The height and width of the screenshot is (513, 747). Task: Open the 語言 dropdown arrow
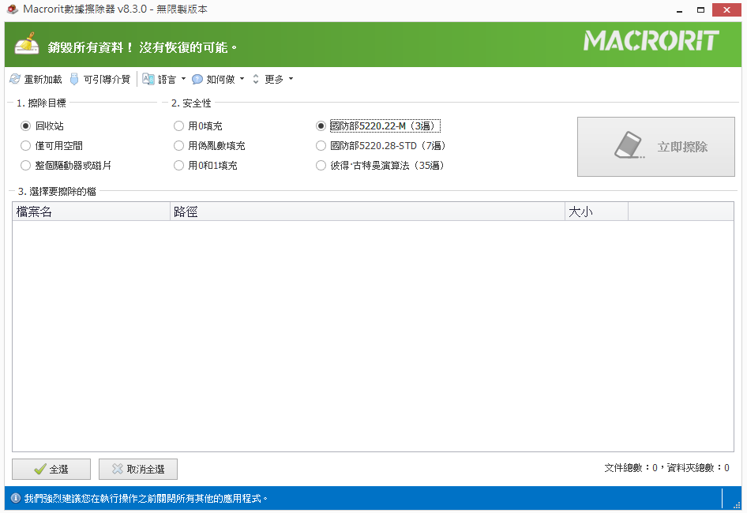(x=183, y=79)
